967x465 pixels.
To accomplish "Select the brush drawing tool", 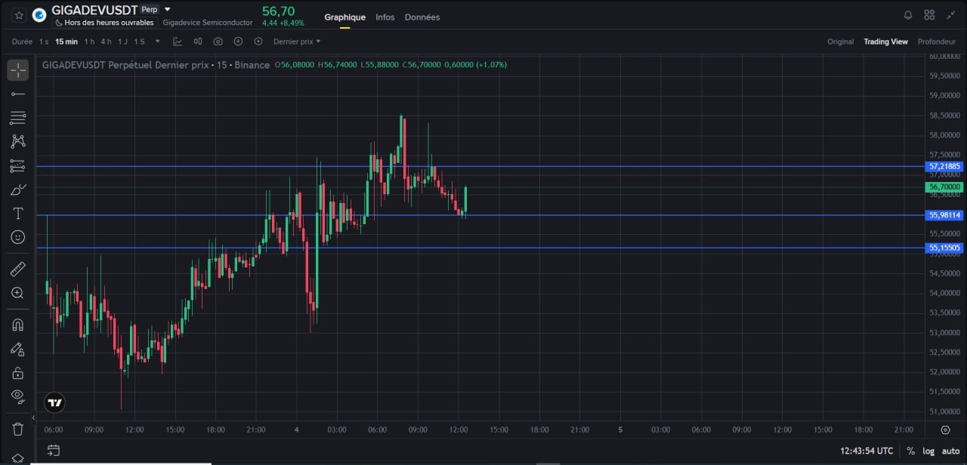I will [18, 189].
